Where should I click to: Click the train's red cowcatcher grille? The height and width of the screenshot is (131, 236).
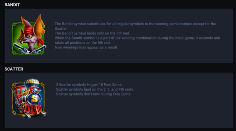pos(33,109)
